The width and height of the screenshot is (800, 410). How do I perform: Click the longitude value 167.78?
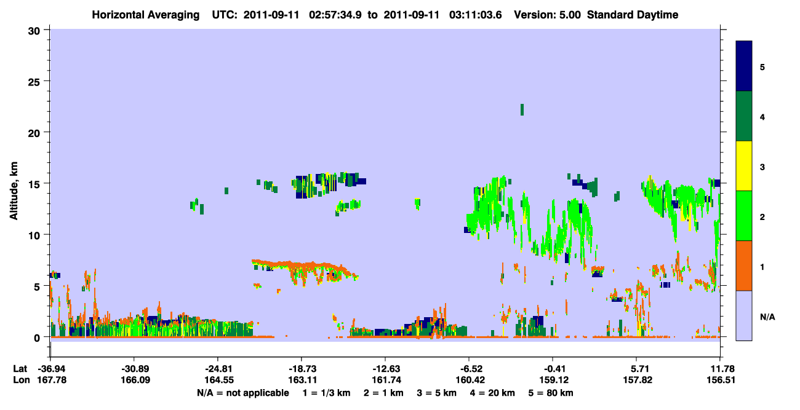[x=50, y=380]
